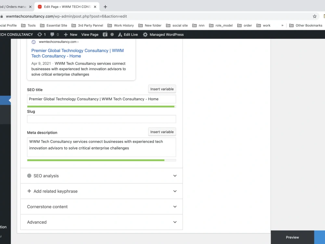Click into the SEO title input field
Image resolution: width=325 pixels, height=244 pixels.
click(101, 99)
